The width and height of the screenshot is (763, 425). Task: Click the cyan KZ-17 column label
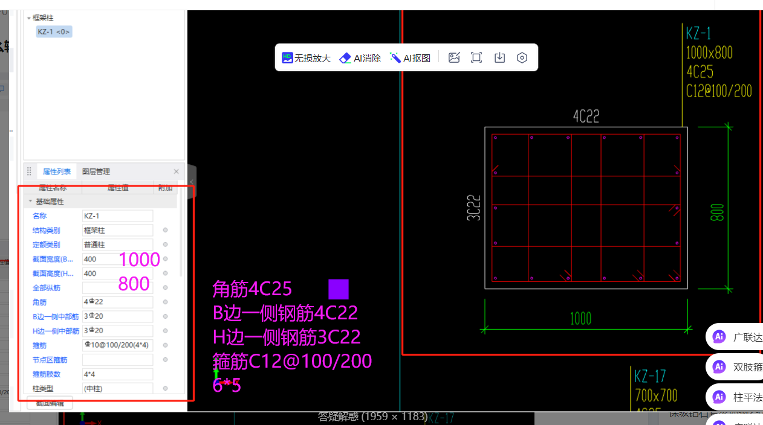650,376
